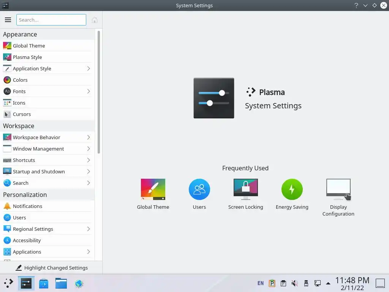Open Workspace Behavior icon in sidebar
This screenshot has height=292, width=389.
pyautogui.click(x=7, y=137)
